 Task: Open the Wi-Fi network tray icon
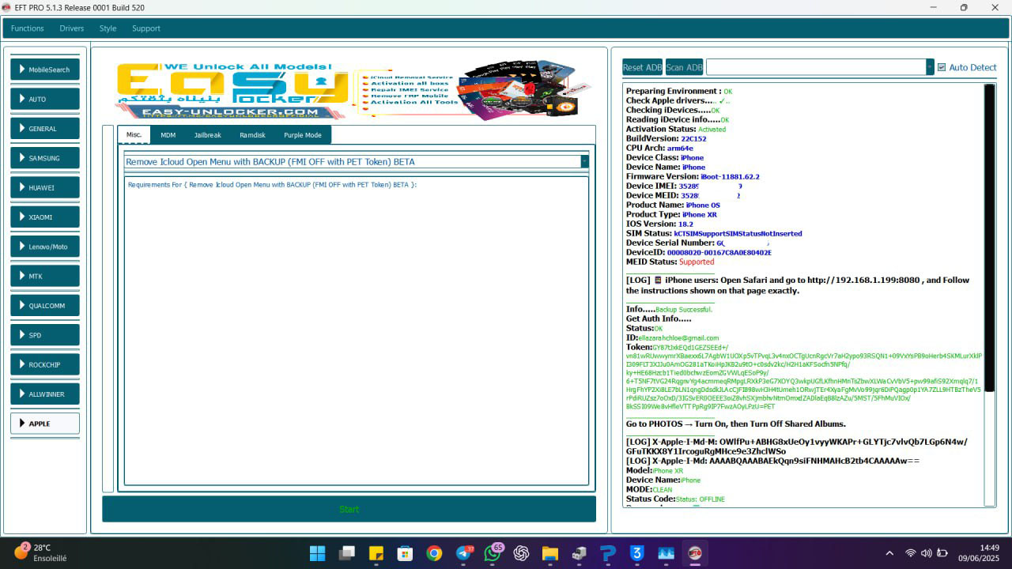coord(911,553)
